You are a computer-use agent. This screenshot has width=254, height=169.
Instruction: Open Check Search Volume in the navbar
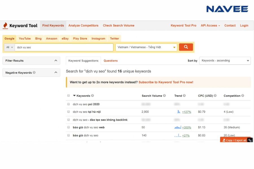pyautogui.click(x=119, y=26)
